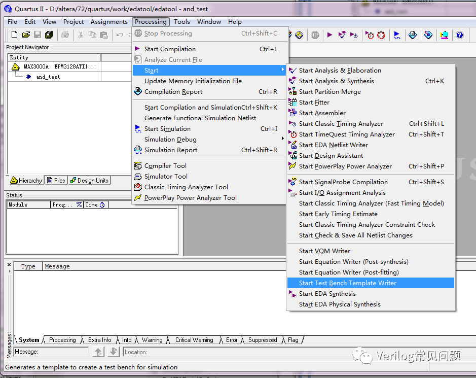Open the View menu
The height and width of the screenshot is (378, 476).
tap(49, 22)
